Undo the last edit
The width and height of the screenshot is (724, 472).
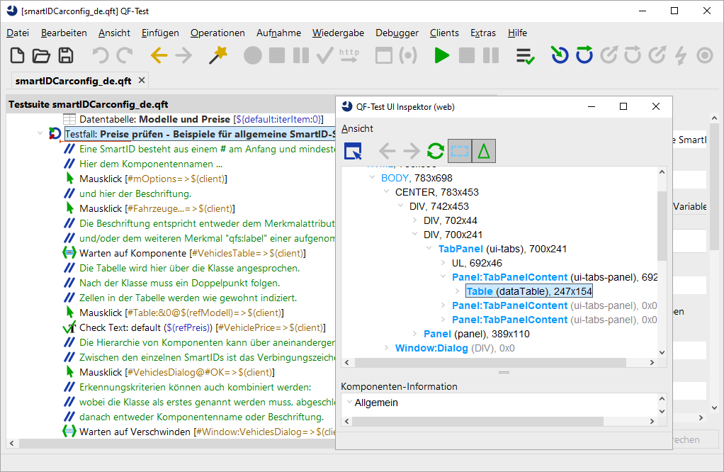101,55
